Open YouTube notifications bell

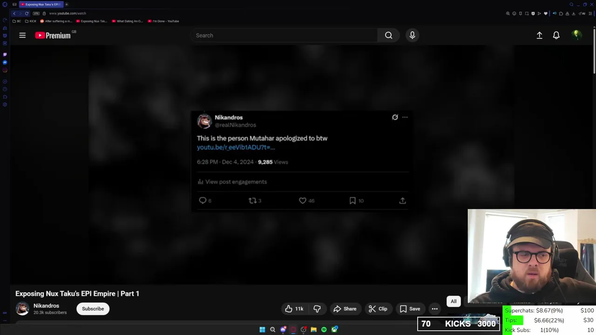pyautogui.click(x=556, y=35)
